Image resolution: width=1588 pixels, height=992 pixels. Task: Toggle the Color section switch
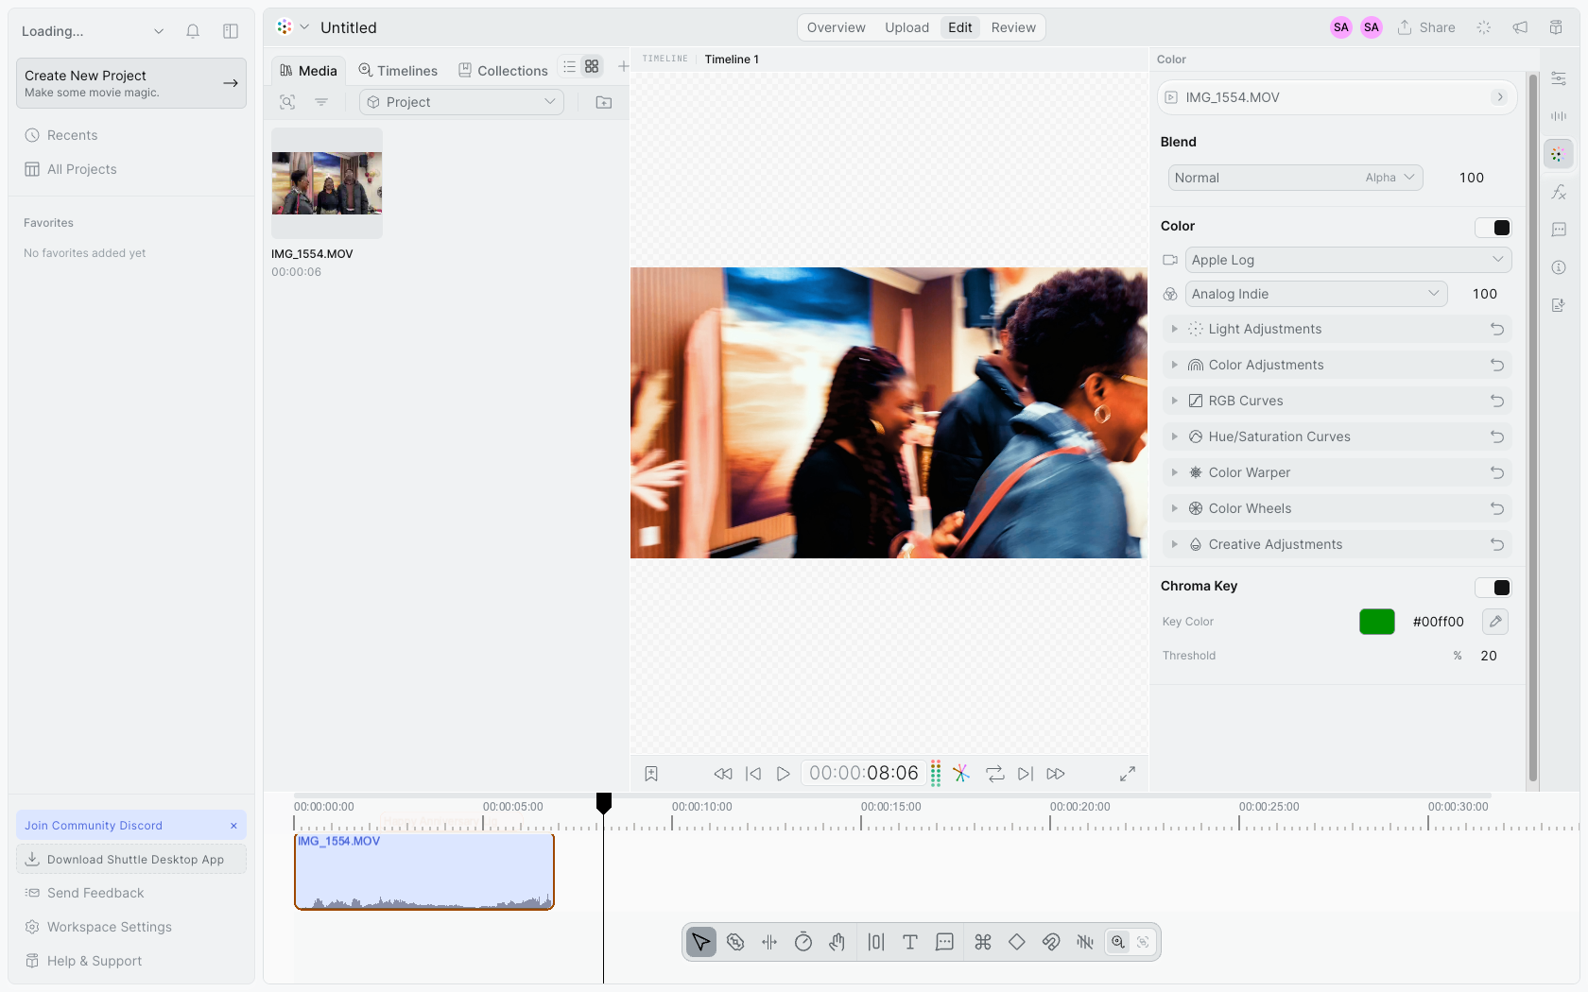1493,228
